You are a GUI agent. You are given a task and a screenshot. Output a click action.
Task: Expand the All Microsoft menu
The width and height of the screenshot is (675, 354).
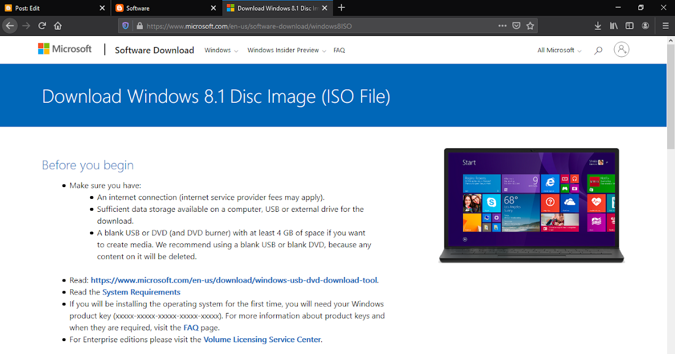pos(560,51)
